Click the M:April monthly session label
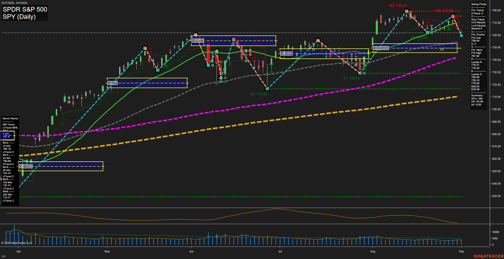This screenshot has width=504, height=259. click(x=26, y=166)
